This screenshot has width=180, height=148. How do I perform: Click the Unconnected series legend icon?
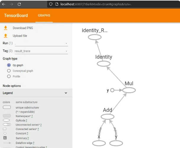tap(7, 124)
